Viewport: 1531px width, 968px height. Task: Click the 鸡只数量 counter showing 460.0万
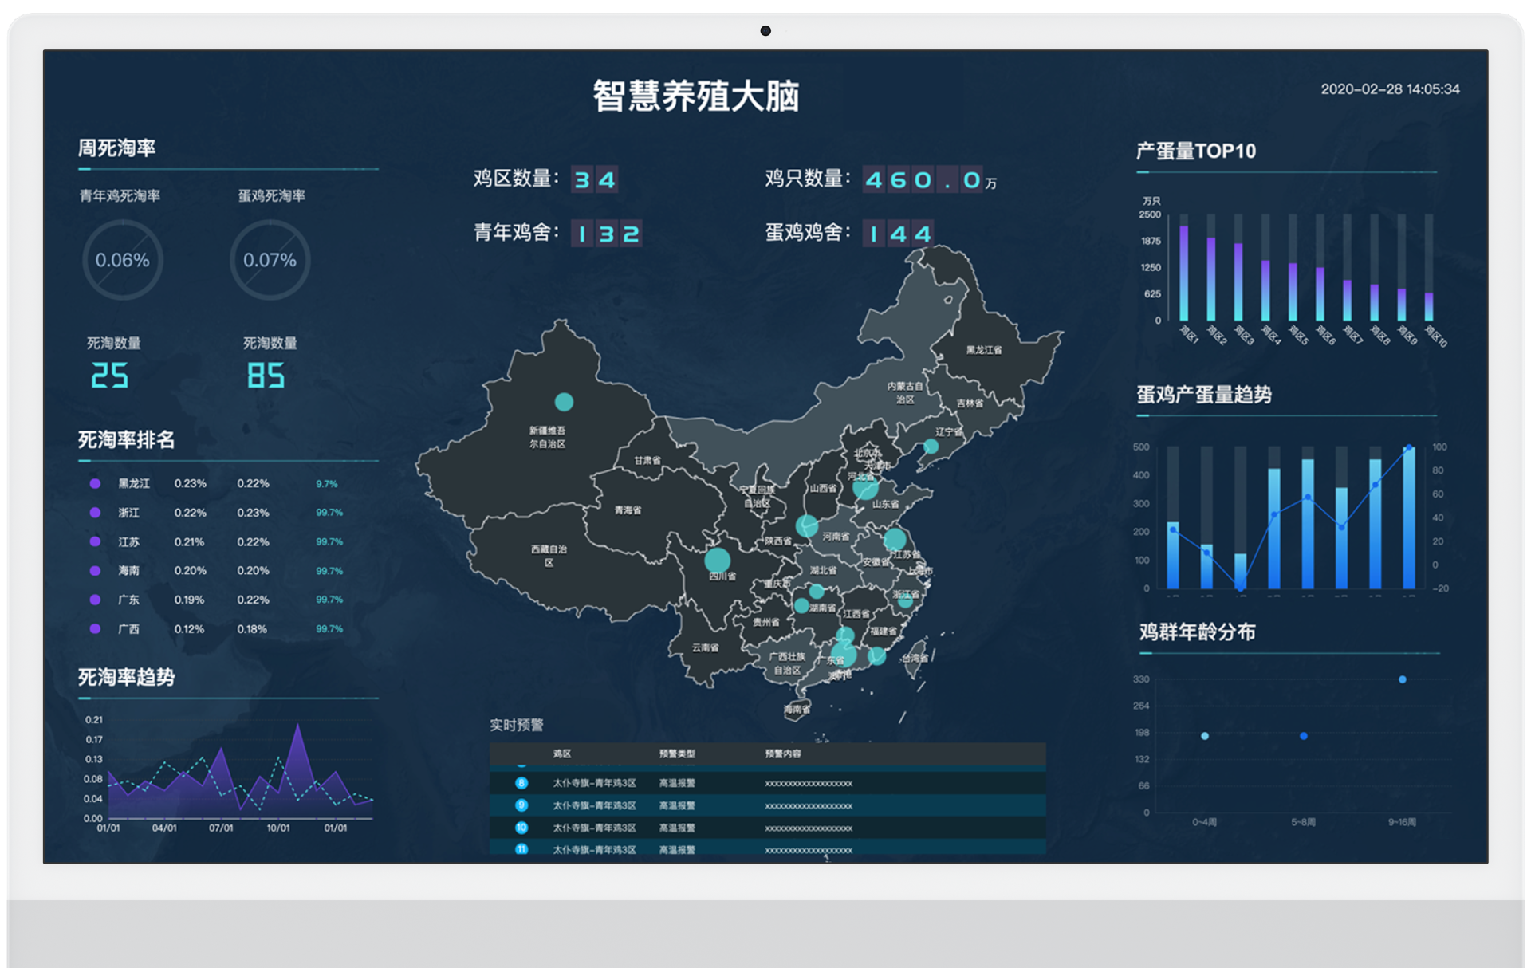pos(921,180)
